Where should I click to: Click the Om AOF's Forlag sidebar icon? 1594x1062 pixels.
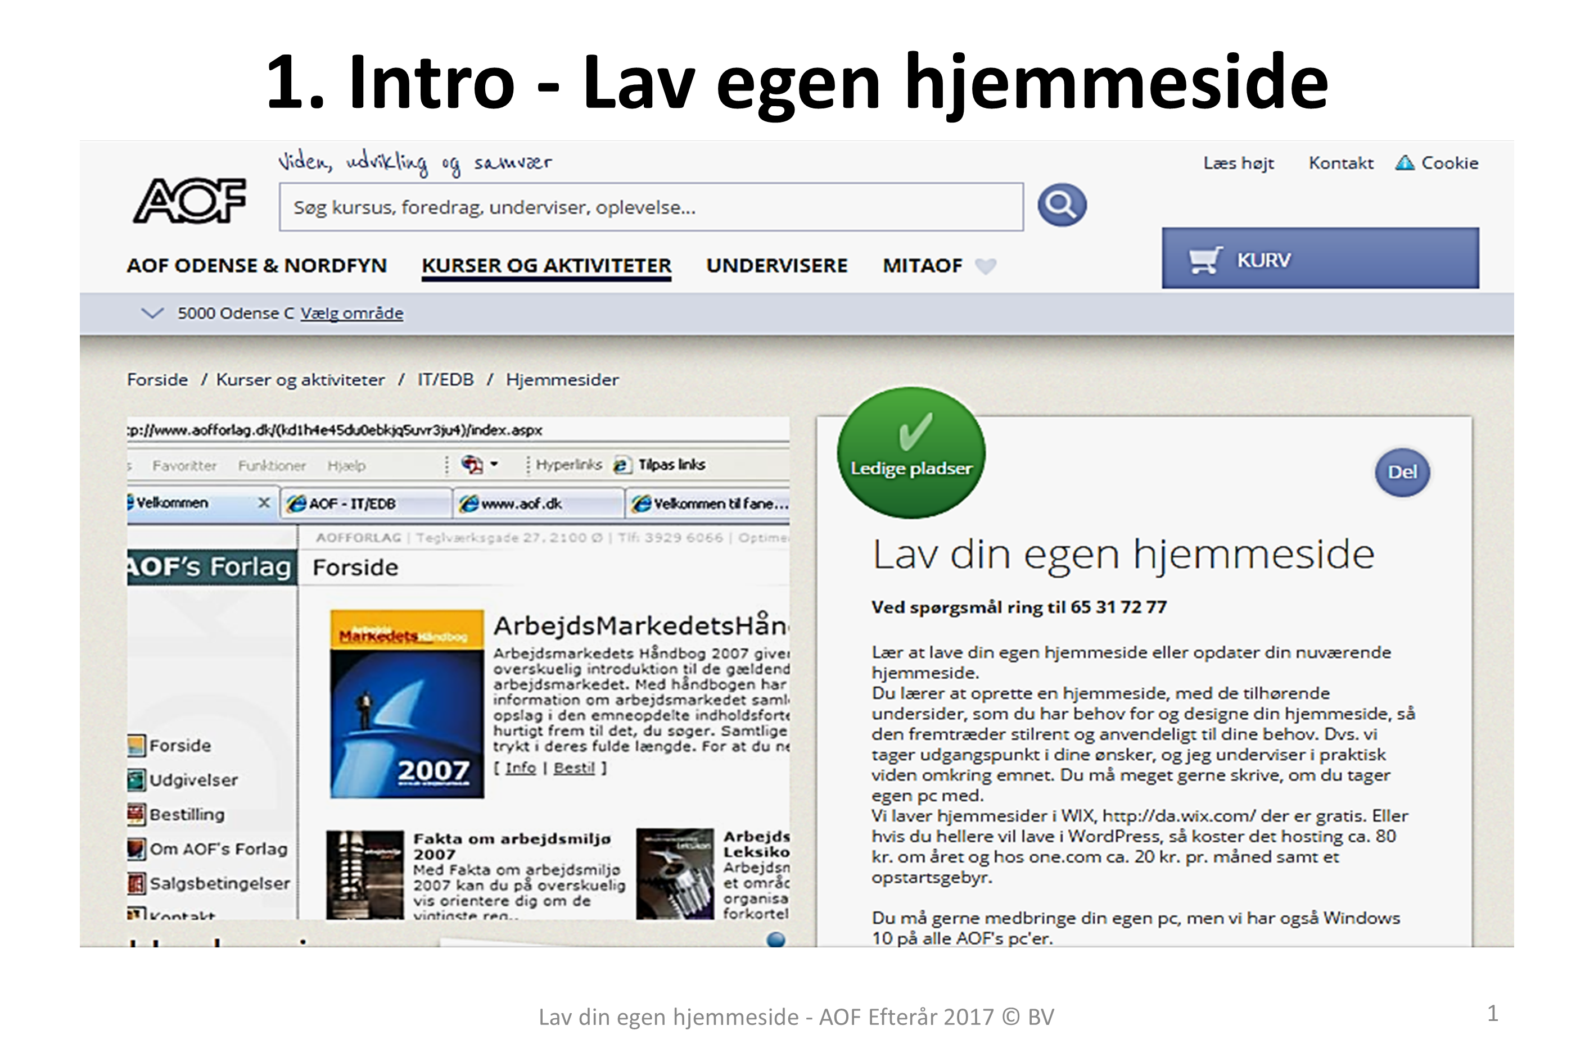136,850
